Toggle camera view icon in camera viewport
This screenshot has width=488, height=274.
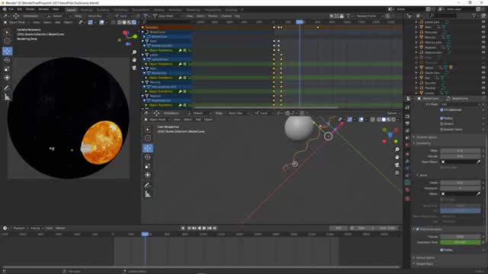(134, 68)
